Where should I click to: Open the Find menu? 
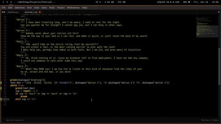29,8
